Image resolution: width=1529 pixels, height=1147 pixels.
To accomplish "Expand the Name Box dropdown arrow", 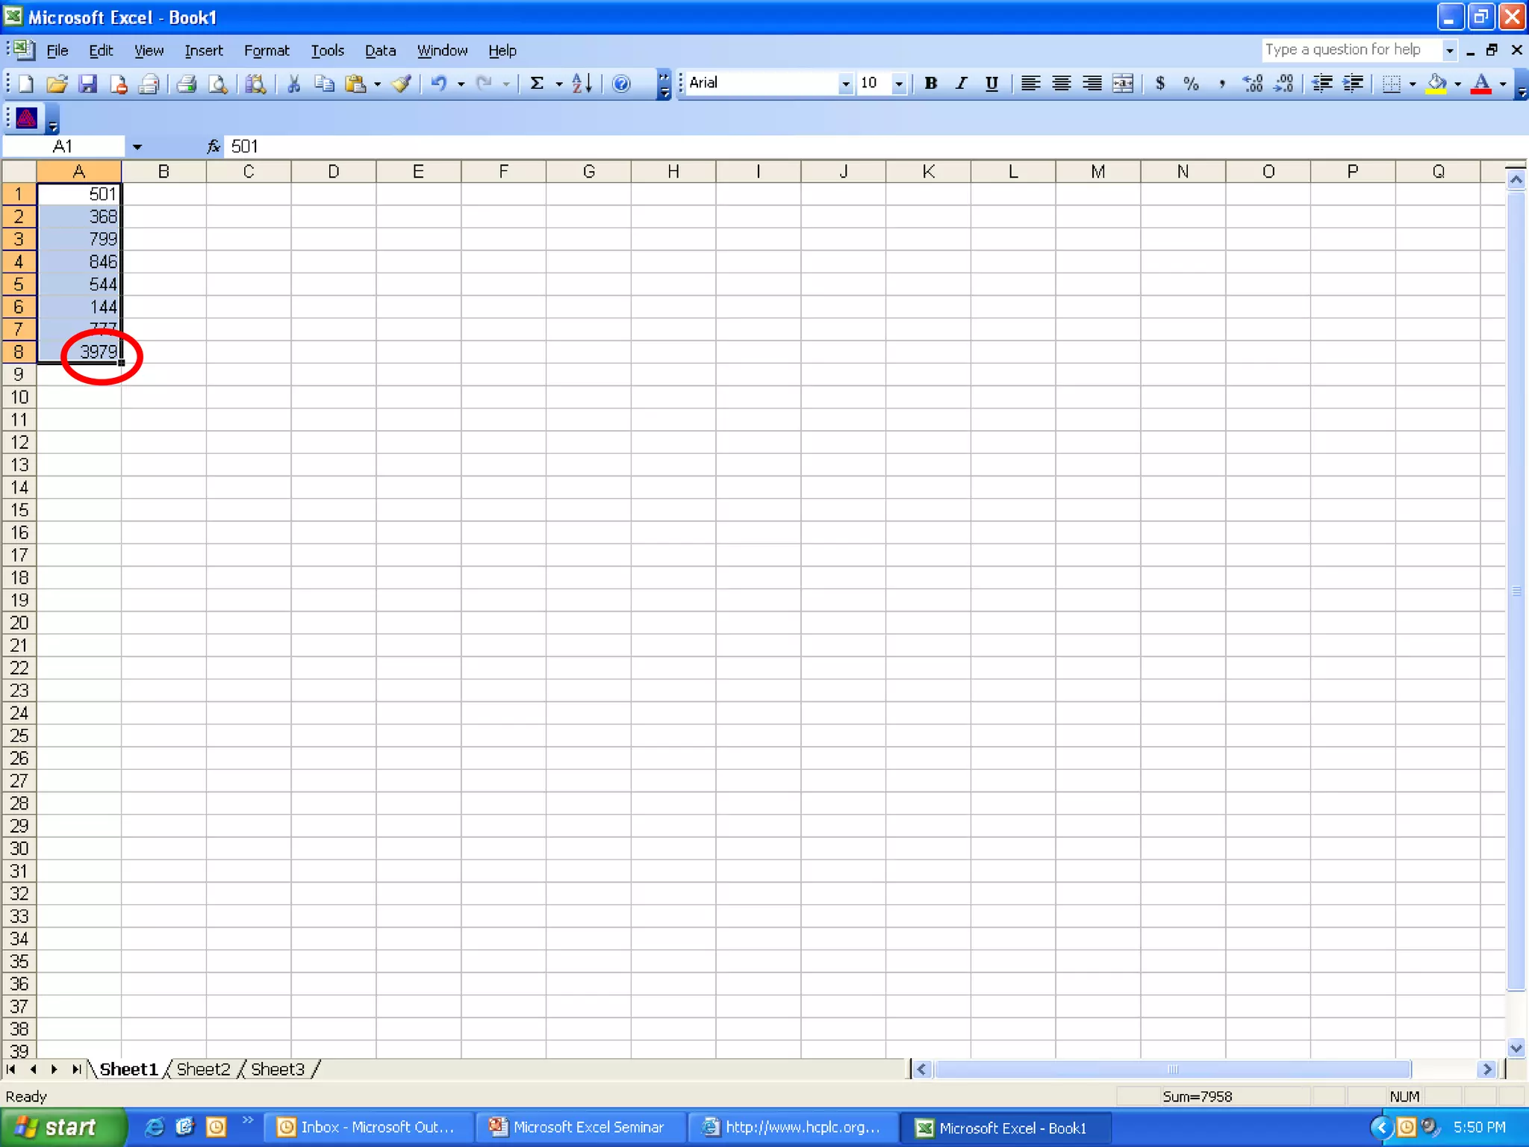I will click(137, 147).
